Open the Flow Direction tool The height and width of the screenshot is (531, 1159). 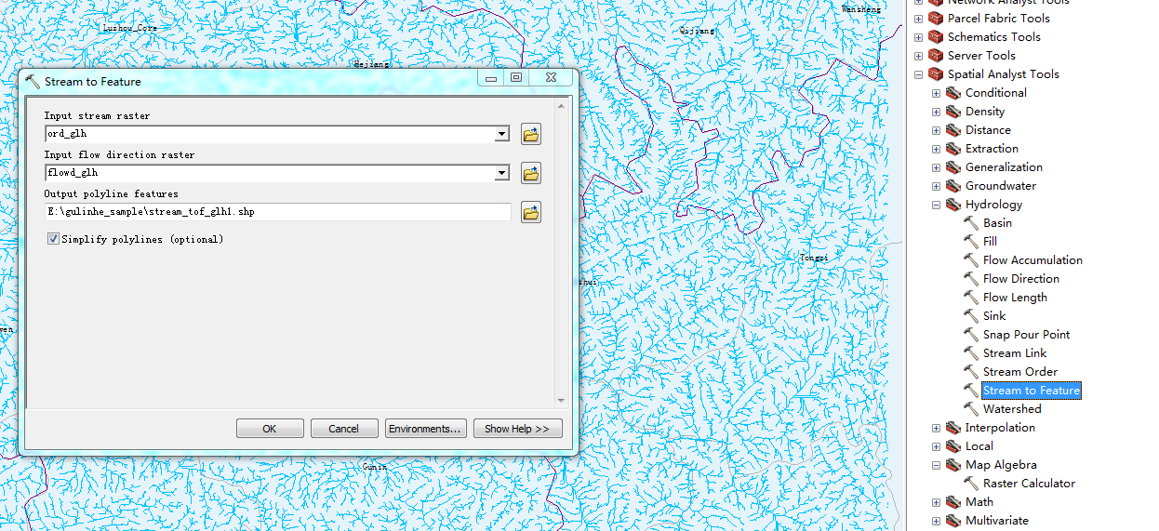[1020, 279]
